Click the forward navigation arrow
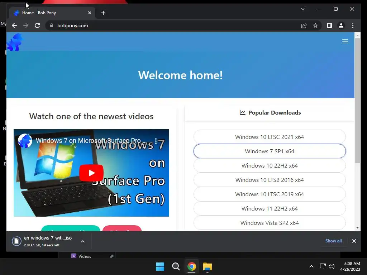This screenshot has height=275, width=367. (26, 25)
